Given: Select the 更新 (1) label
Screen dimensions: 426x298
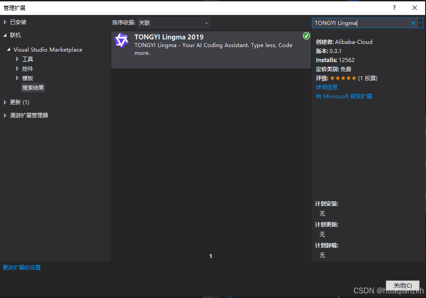Looking at the screenshot, I should pyautogui.click(x=19, y=102).
